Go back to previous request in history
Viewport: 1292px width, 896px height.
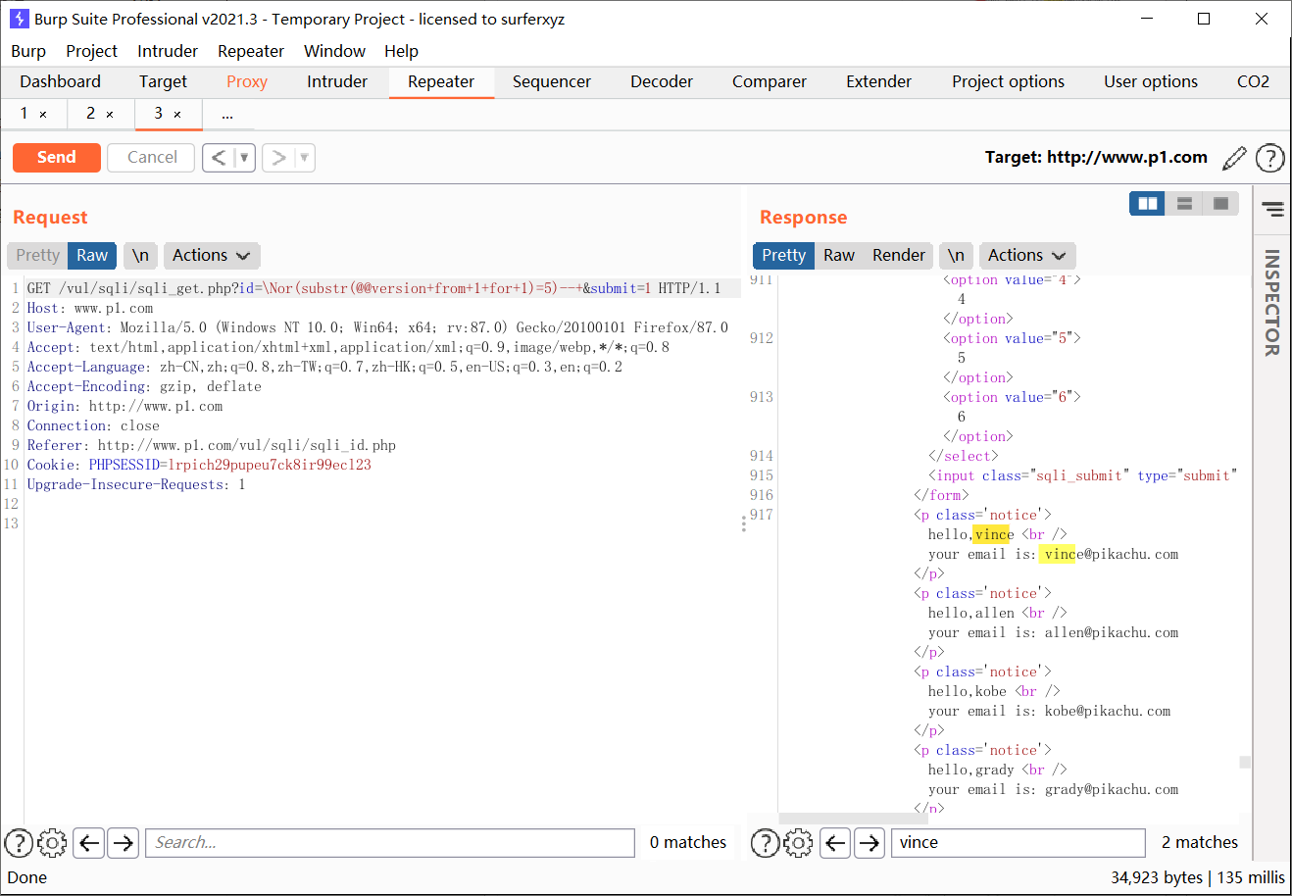(x=219, y=158)
